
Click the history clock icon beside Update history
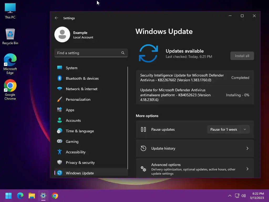click(143, 148)
